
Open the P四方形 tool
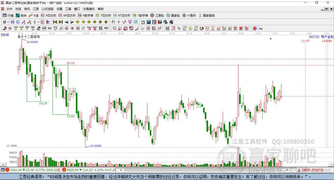tap(49, 16)
